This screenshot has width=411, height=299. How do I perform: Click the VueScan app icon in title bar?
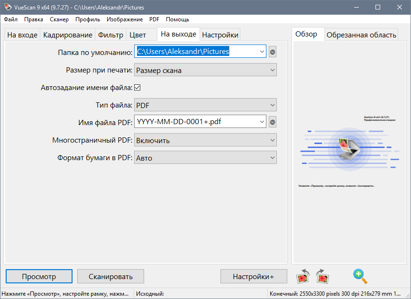(8, 7)
